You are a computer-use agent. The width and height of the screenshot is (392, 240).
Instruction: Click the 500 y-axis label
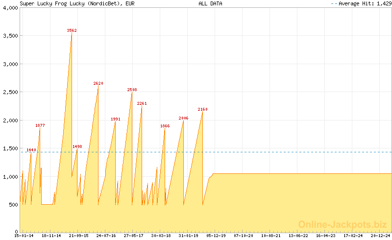tap(14, 205)
